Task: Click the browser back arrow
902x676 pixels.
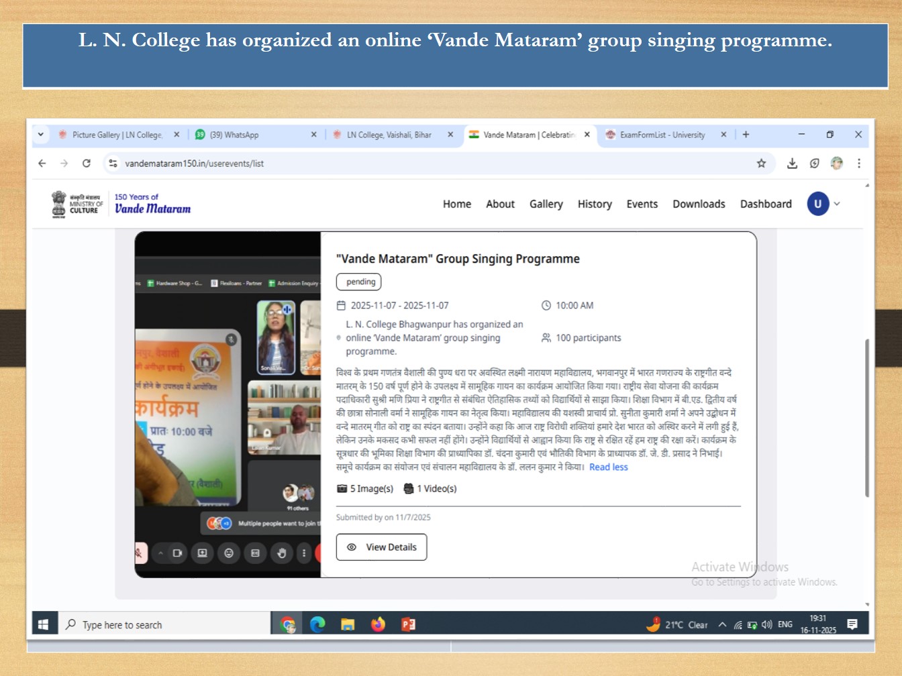Action: pyautogui.click(x=42, y=163)
